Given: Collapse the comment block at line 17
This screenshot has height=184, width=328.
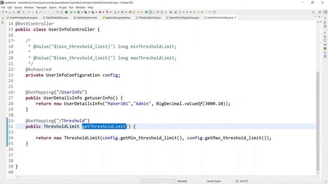Looking at the screenshot, I should coord(14,41).
